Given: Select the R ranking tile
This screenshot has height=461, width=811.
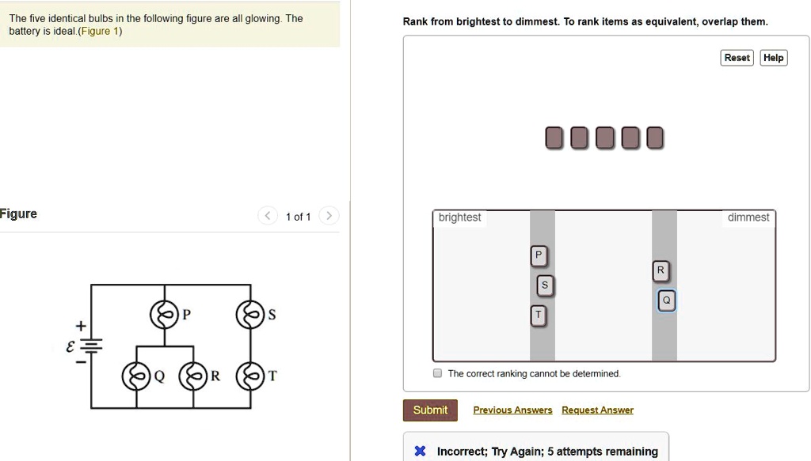Looking at the screenshot, I should [x=661, y=270].
